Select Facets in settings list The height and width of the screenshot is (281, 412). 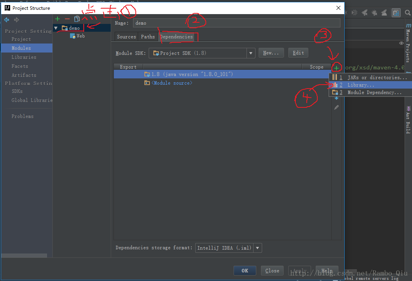[20, 66]
